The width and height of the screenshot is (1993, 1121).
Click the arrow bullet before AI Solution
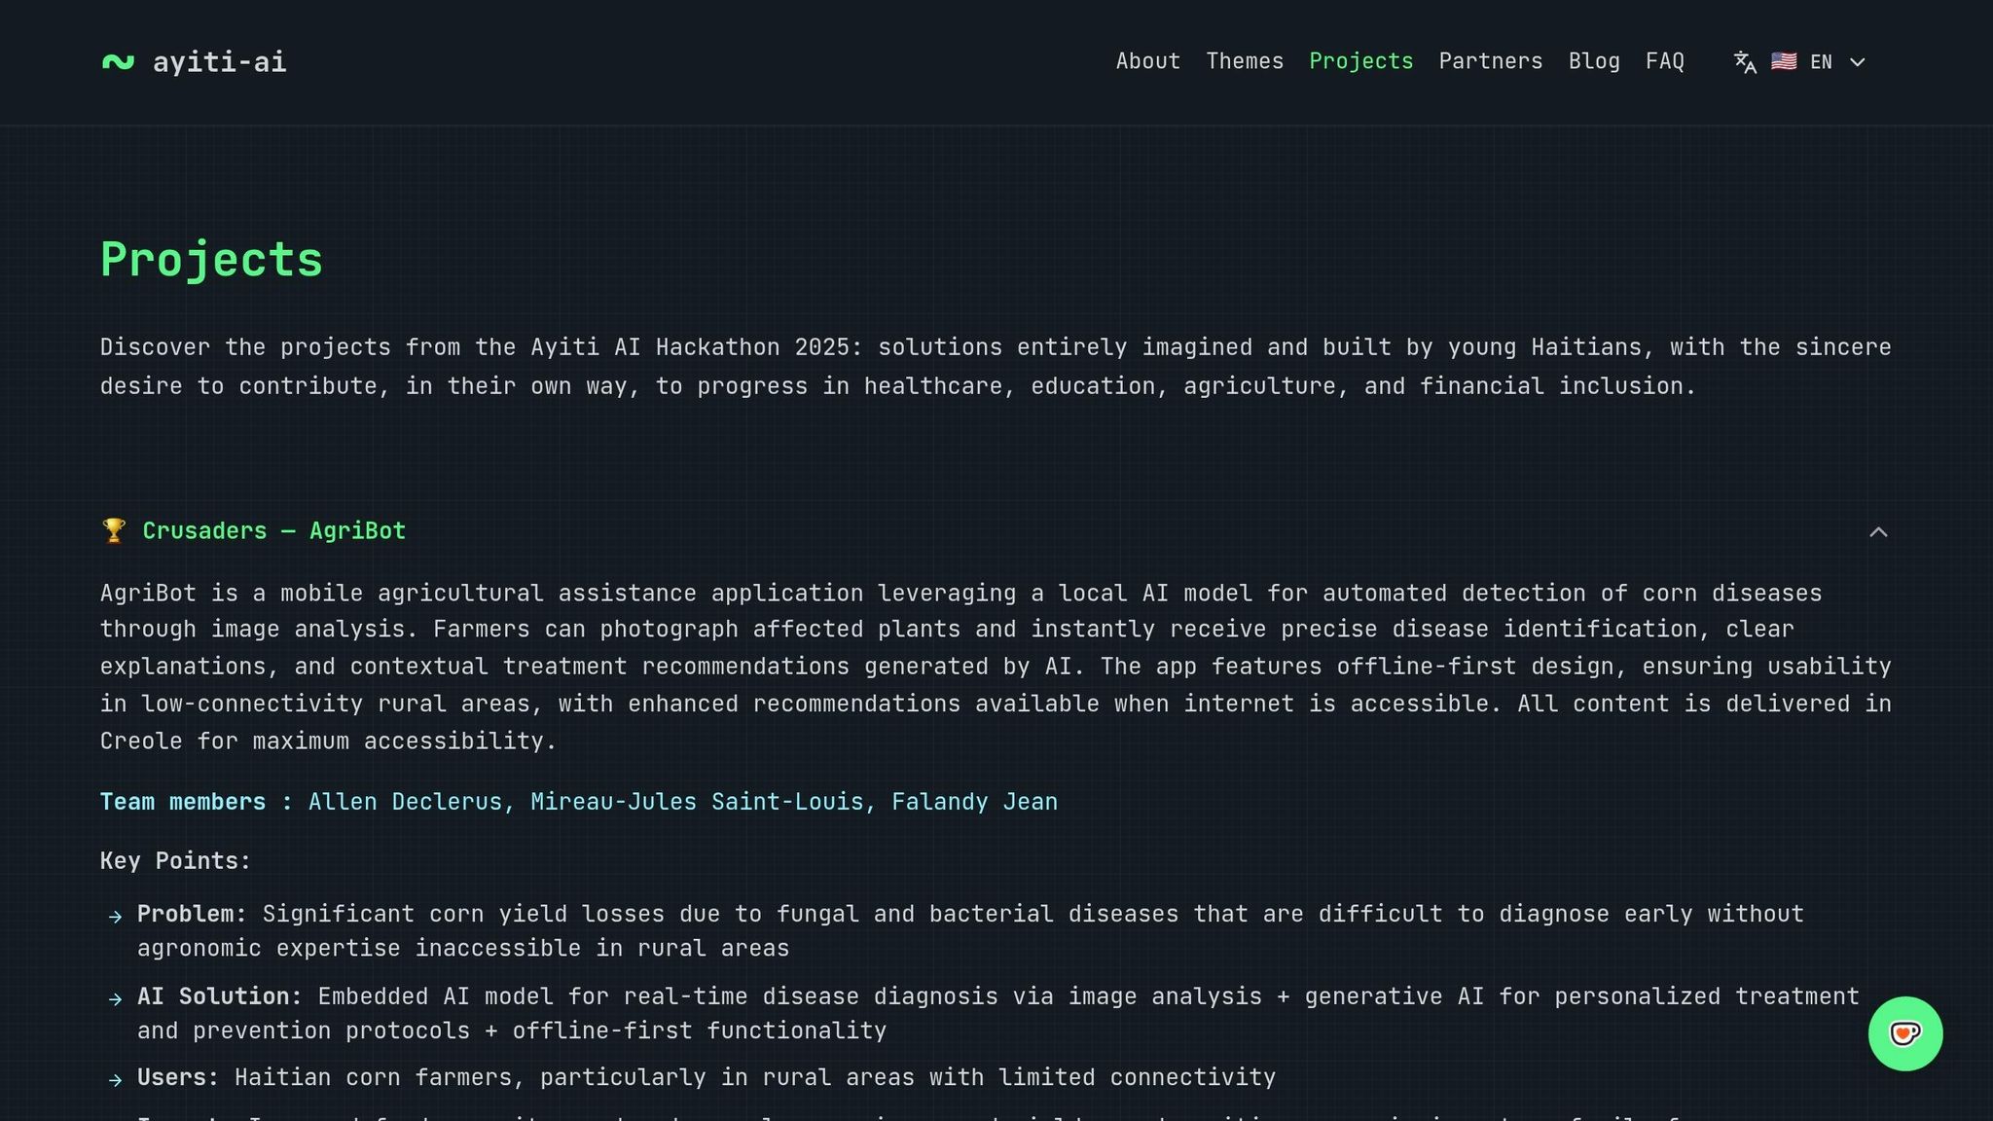[x=116, y=999]
